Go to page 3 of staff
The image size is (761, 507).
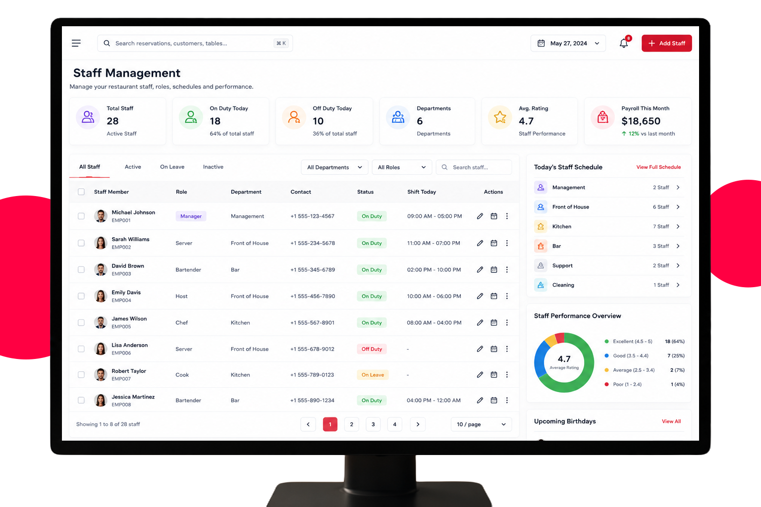(373, 424)
